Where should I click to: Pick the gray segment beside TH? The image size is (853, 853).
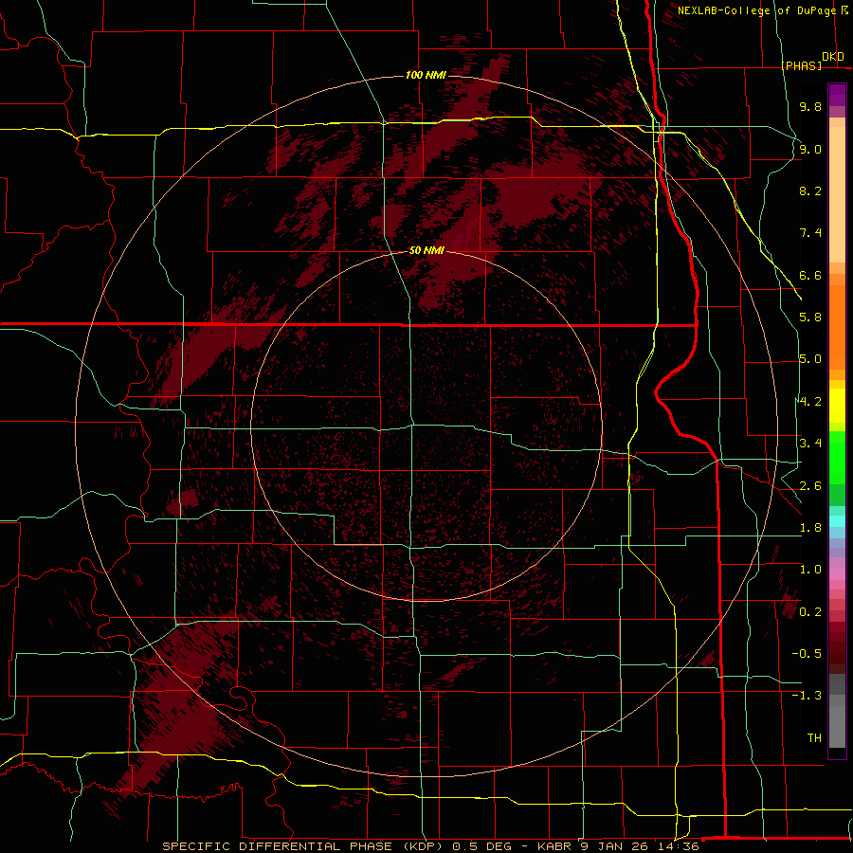tap(837, 726)
